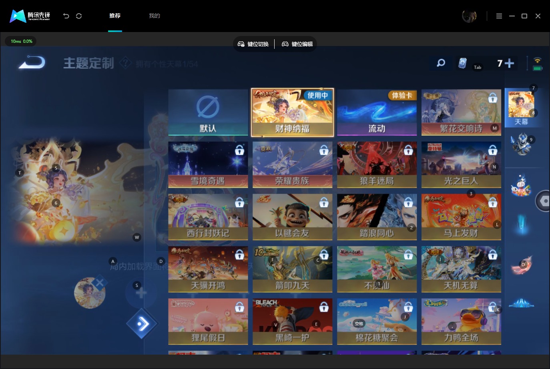The width and height of the screenshot is (550, 369).
Task: Click the Tencent Pioneer logo
Action: click(30, 16)
